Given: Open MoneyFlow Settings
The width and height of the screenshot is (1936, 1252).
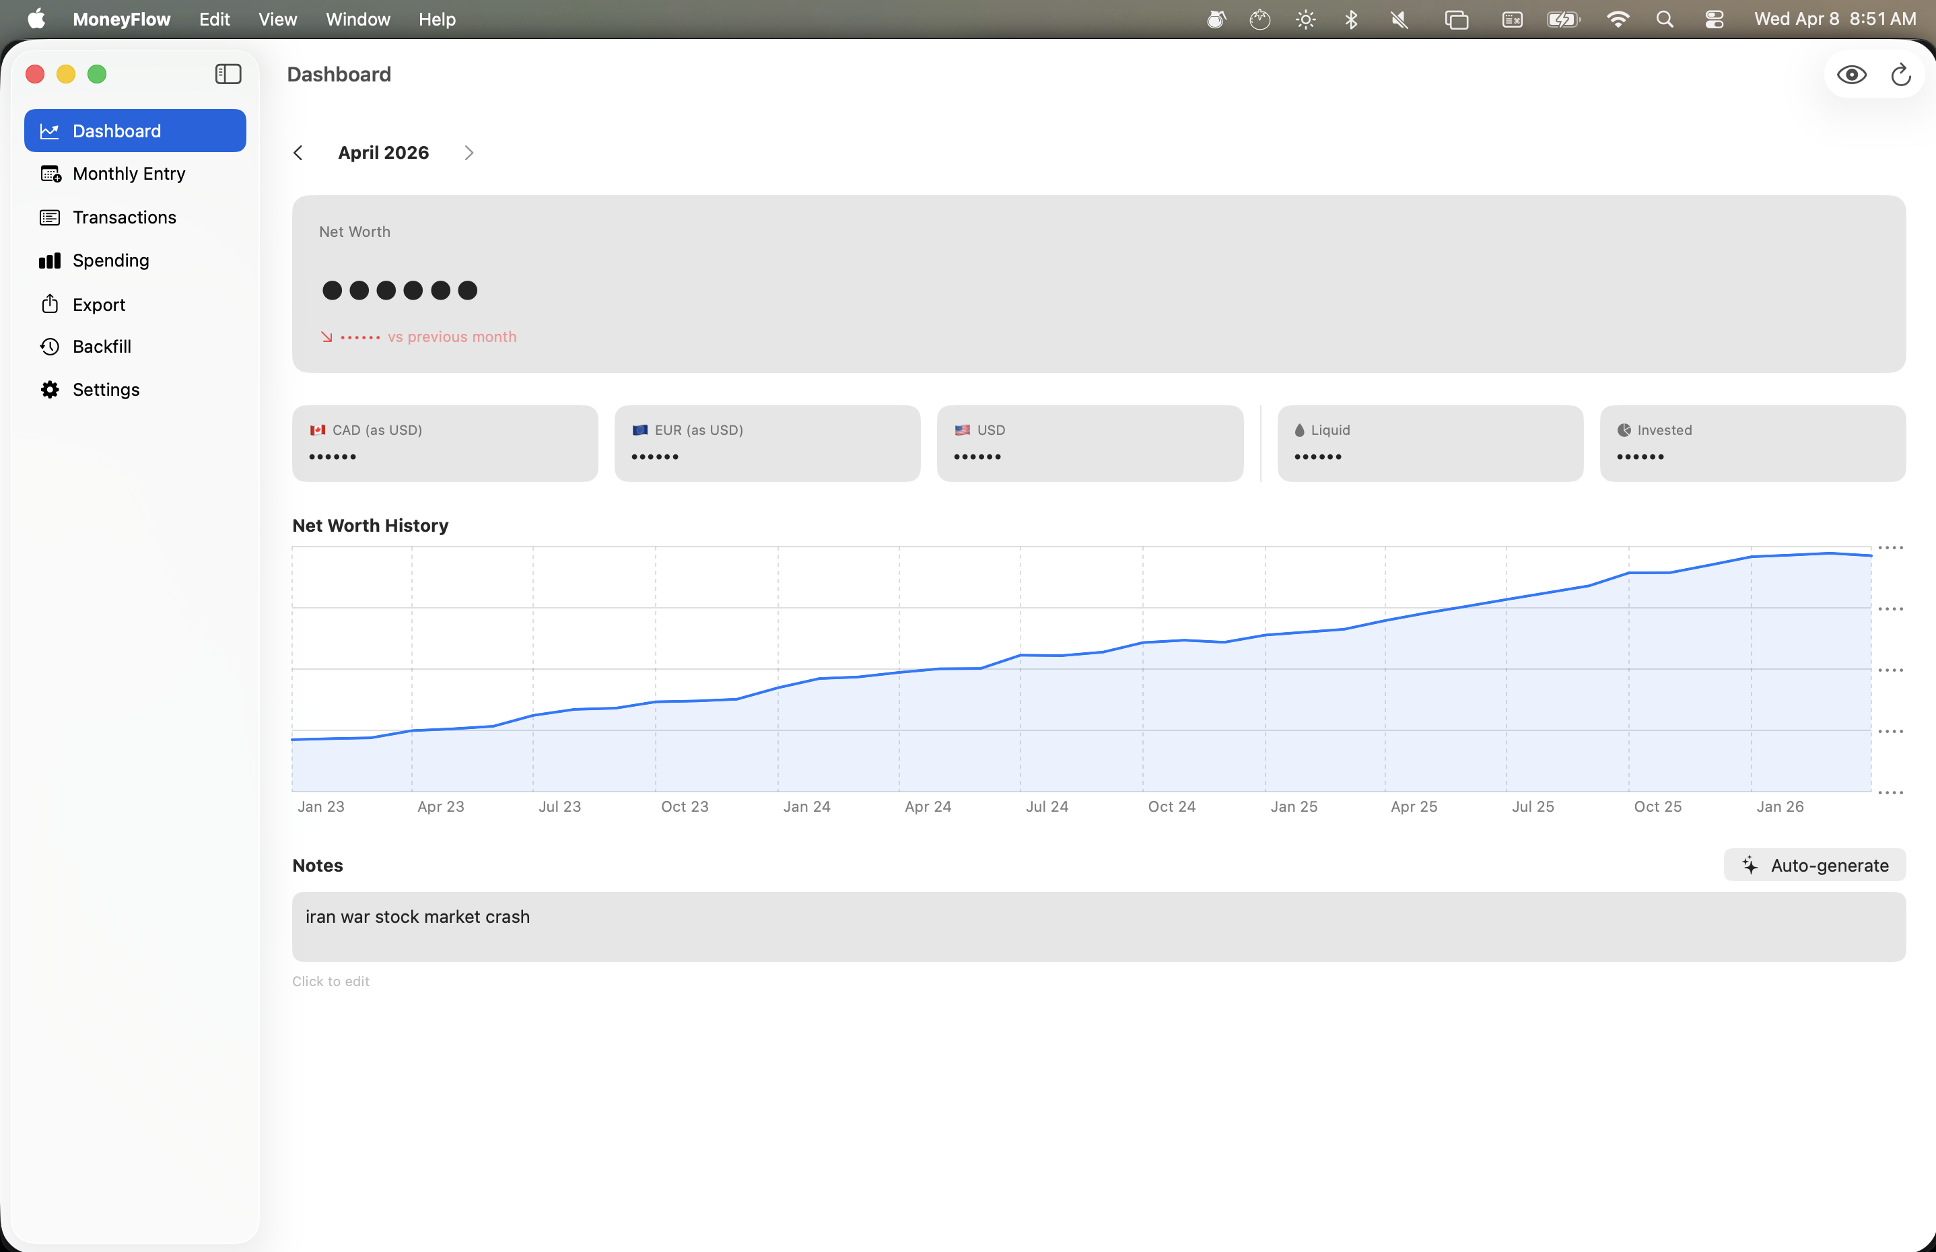Looking at the screenshot, I should click(106, 390).
